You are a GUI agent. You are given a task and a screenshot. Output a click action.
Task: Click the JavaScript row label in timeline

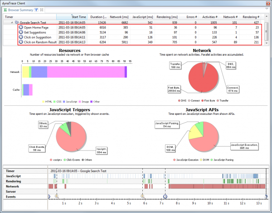[x=13, y=176]
